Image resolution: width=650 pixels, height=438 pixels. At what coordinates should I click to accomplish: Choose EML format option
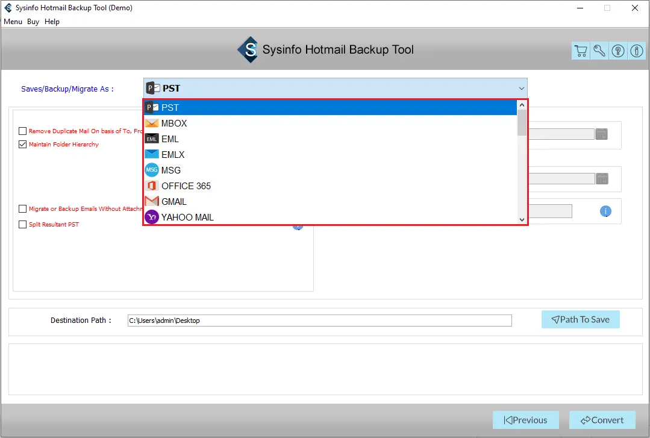point(330,139)
